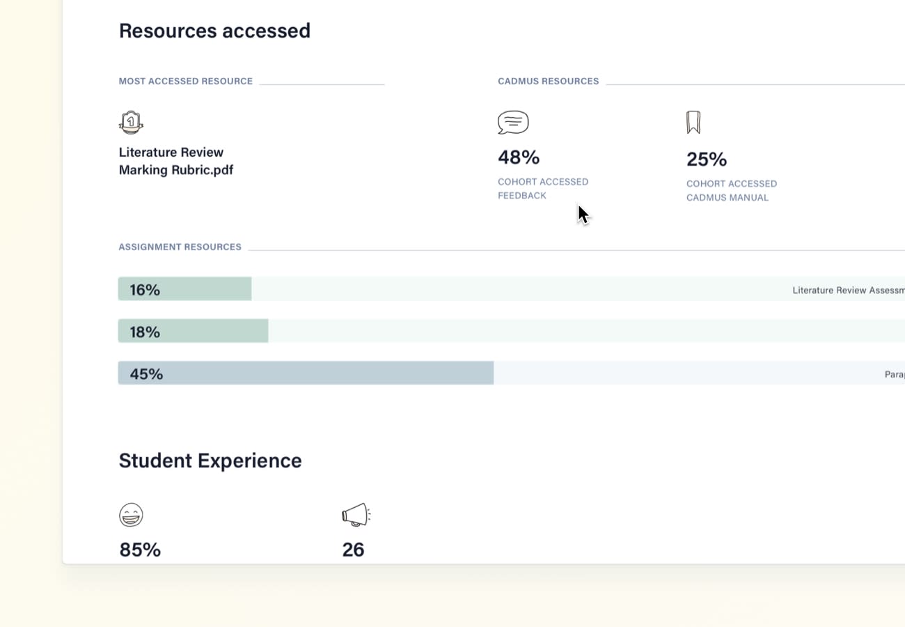Click the Most Accessed Resource section label

(185, 82)
